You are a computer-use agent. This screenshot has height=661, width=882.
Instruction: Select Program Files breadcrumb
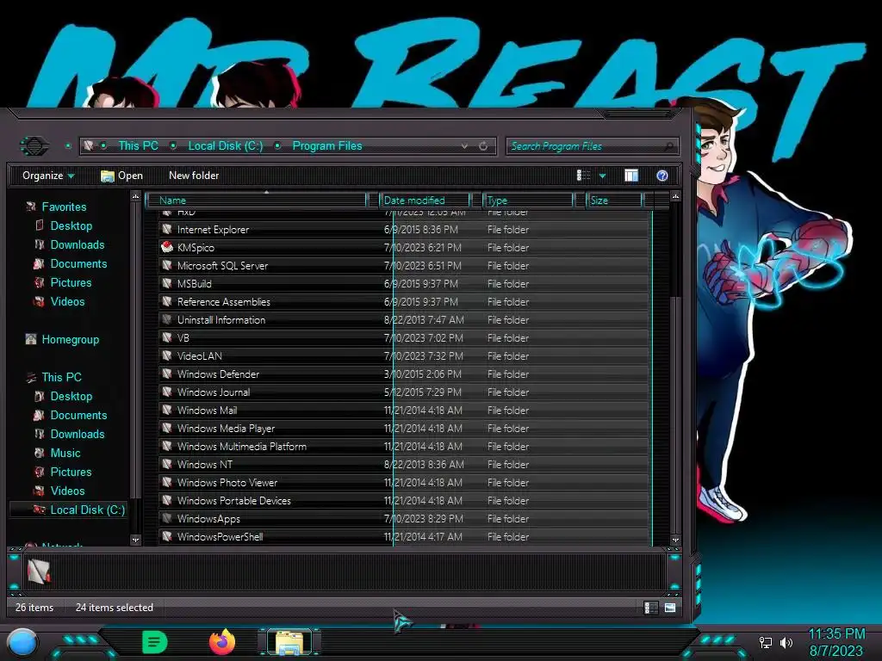(327, 145)
